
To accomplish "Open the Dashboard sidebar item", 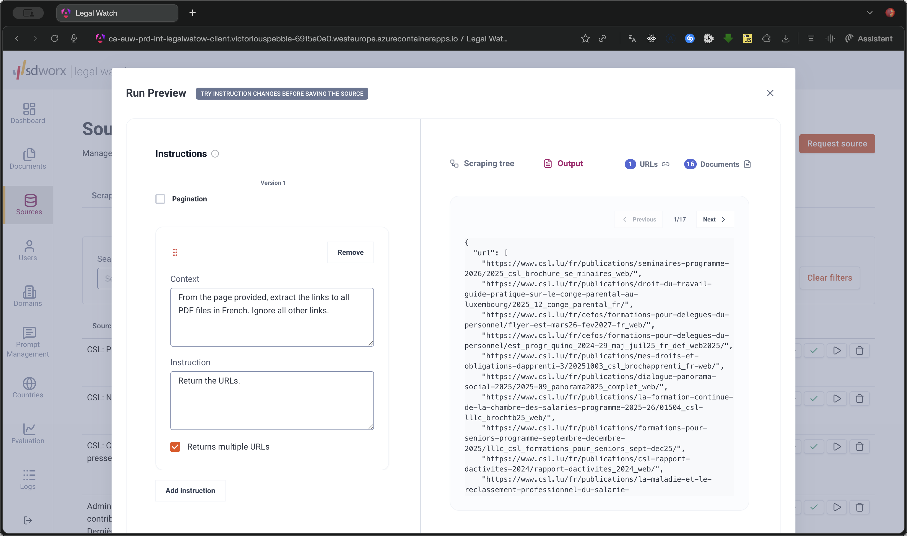I will tap(28, 113).
